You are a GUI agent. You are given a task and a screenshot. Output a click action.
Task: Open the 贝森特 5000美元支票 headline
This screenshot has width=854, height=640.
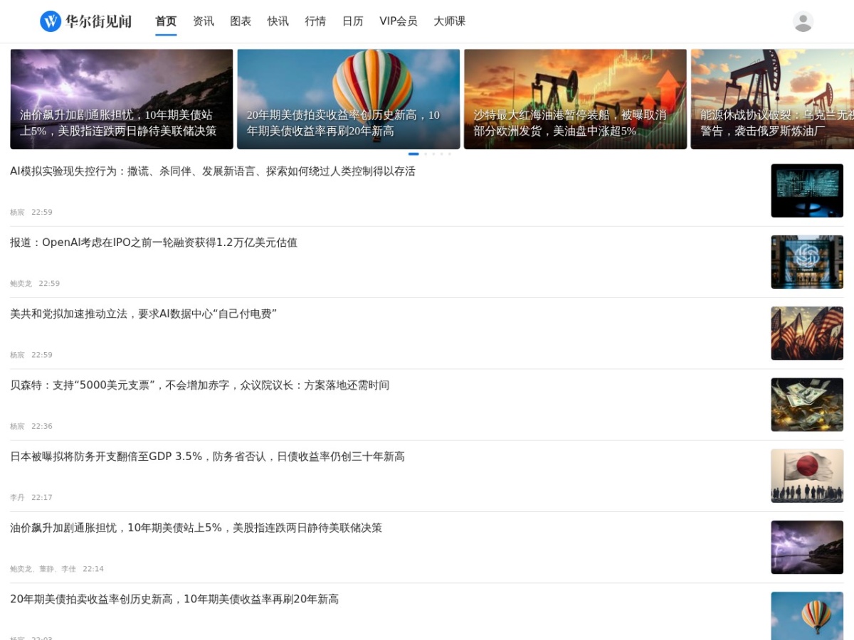200,385
